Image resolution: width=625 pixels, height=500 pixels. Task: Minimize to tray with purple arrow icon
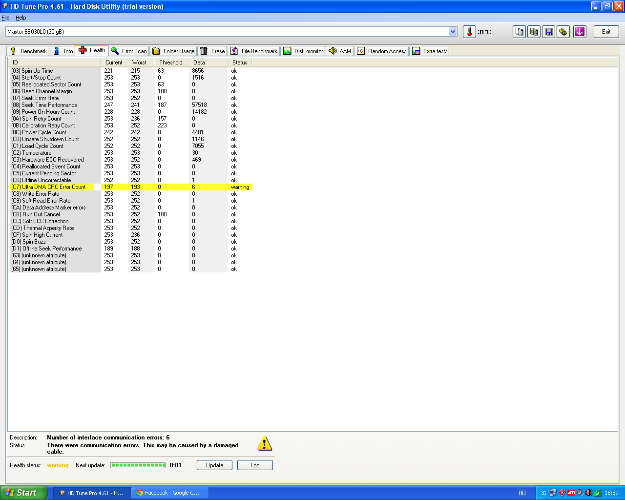coord(580,32)
